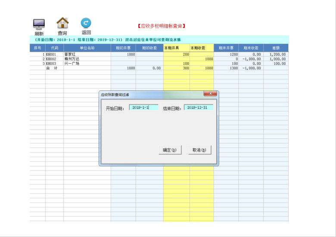This screenshot has width=336, height=237.
Task: Select the 兴一广场 unit name
Action: 72,64
